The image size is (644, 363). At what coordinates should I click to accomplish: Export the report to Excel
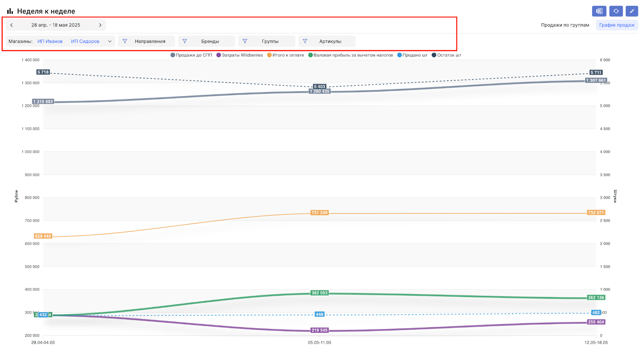(599, 11)
